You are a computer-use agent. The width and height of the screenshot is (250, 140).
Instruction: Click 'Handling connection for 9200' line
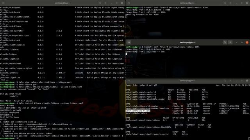point(142,14)
